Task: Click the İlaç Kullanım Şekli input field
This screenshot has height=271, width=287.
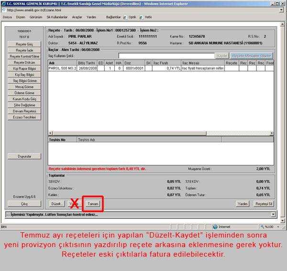Action: pyautogui.click(x=166, y=55)
